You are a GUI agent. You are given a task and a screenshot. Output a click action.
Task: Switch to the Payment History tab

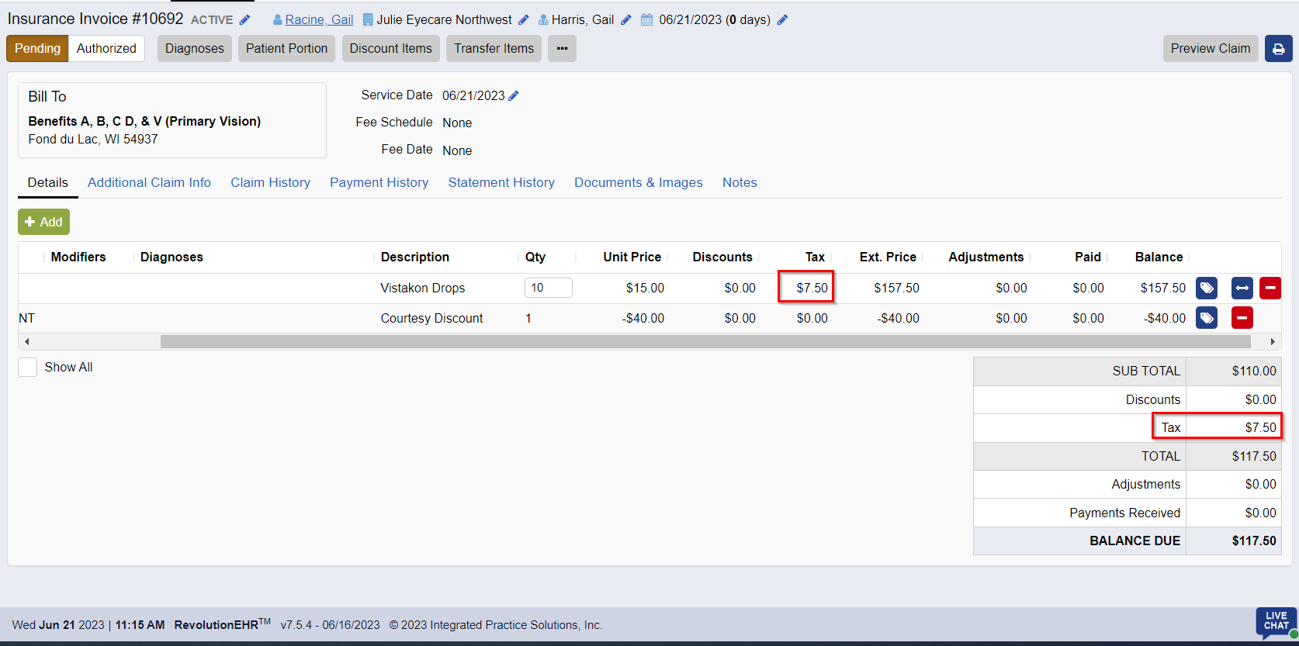tap(379, 183)
